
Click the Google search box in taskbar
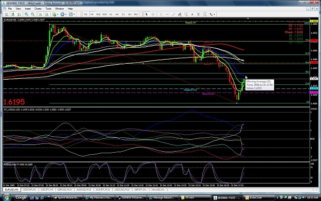[x=21, y=198]
